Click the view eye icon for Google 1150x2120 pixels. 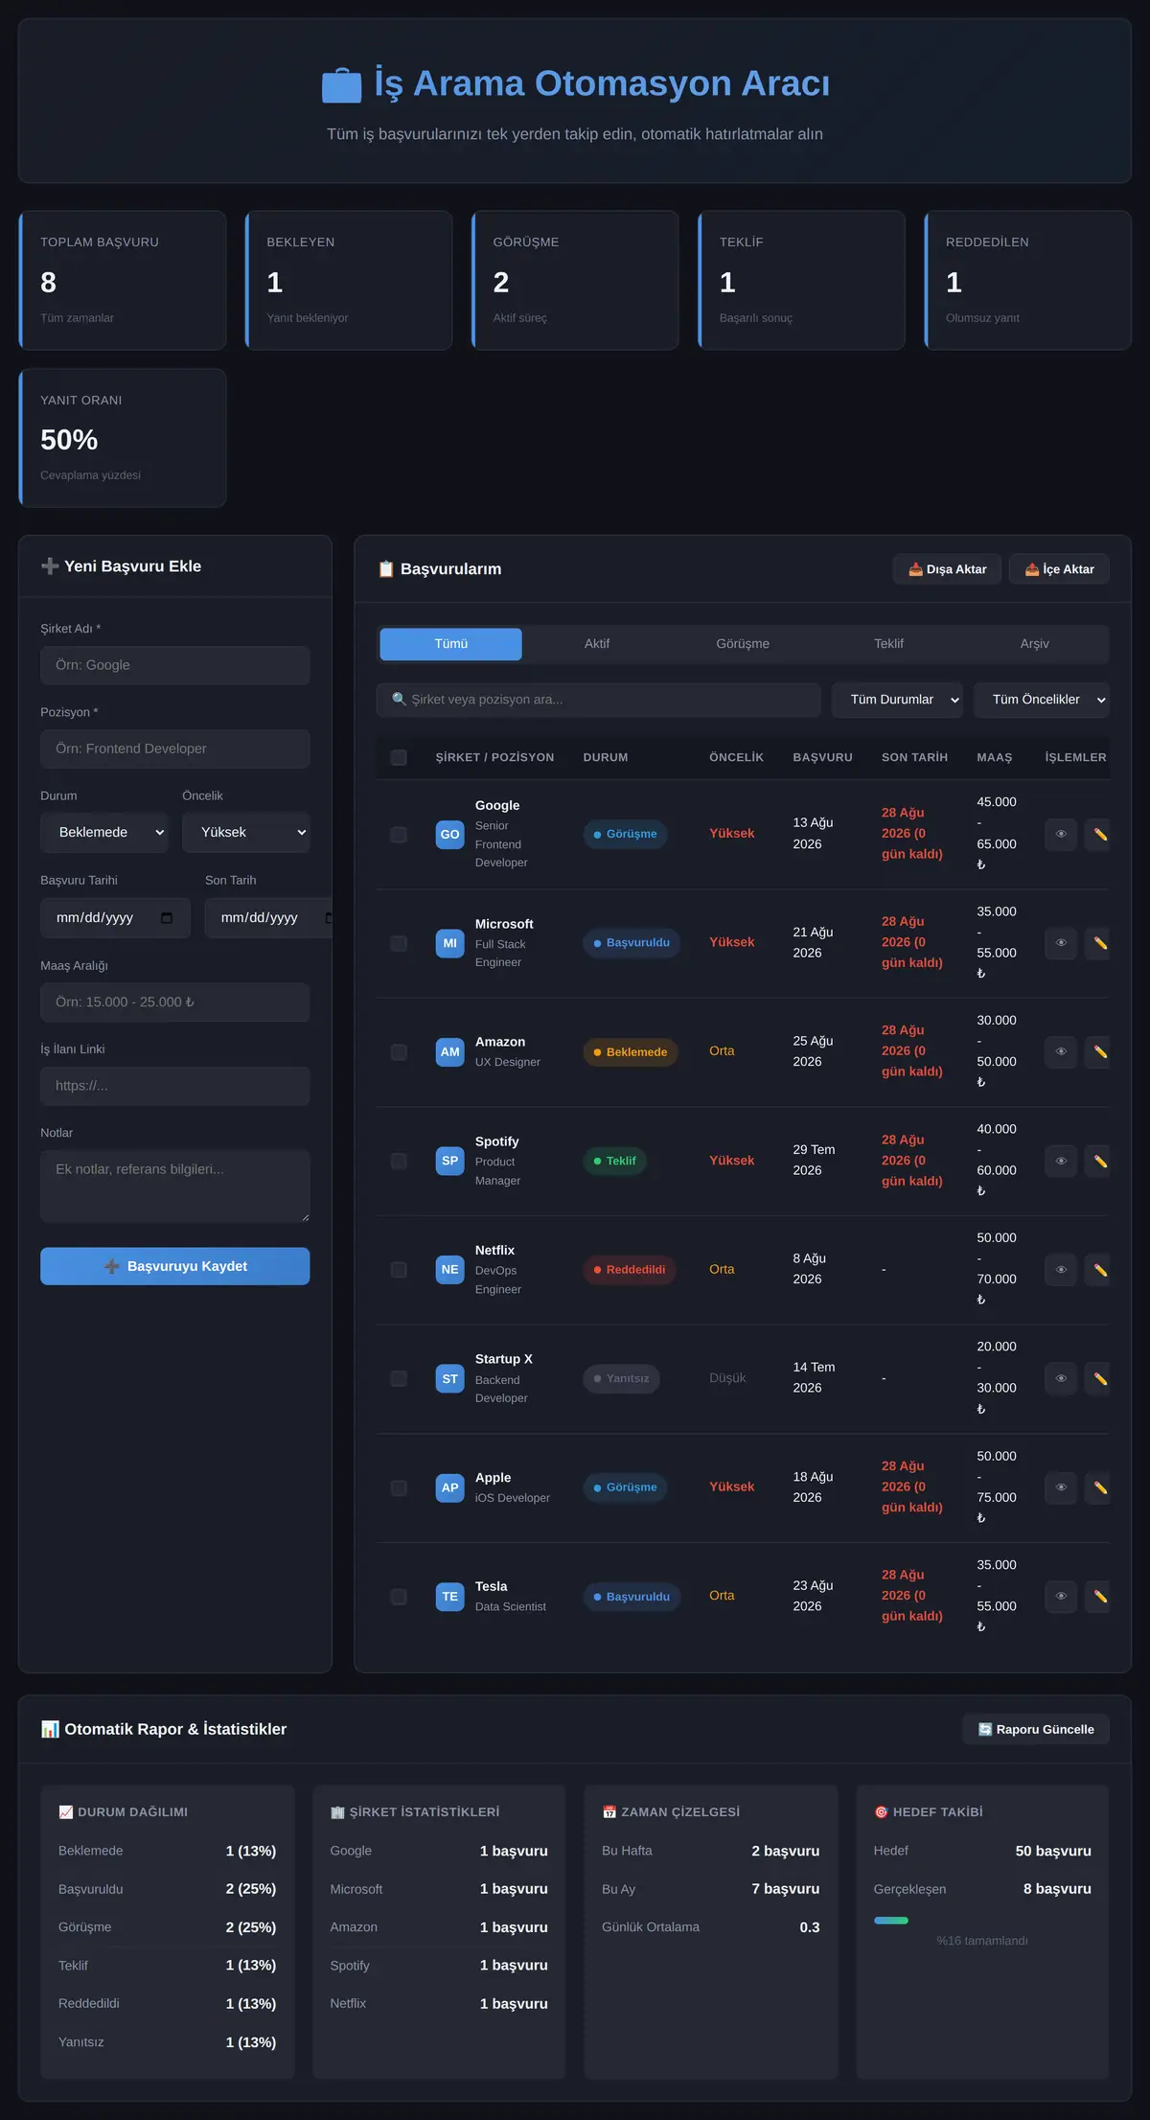click(1061, 834)
